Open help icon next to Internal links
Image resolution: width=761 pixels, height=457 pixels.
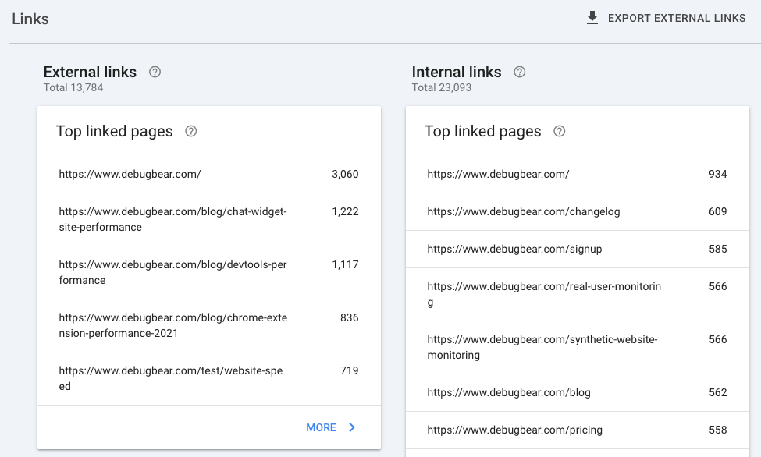(519, 72)
